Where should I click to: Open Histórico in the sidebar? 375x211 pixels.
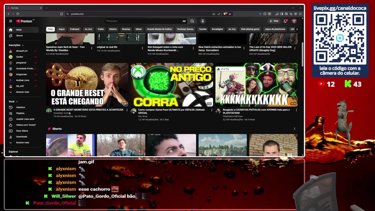pos(23,107)
